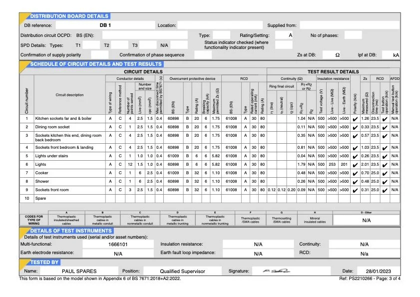
Task: Click the 'TEST RESULT DETAILS' heading
Action: (x=333, y=72)
